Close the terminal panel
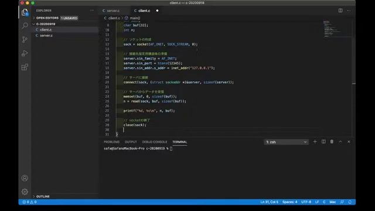This screenshot has height=211, width=375. coord(349,142)
